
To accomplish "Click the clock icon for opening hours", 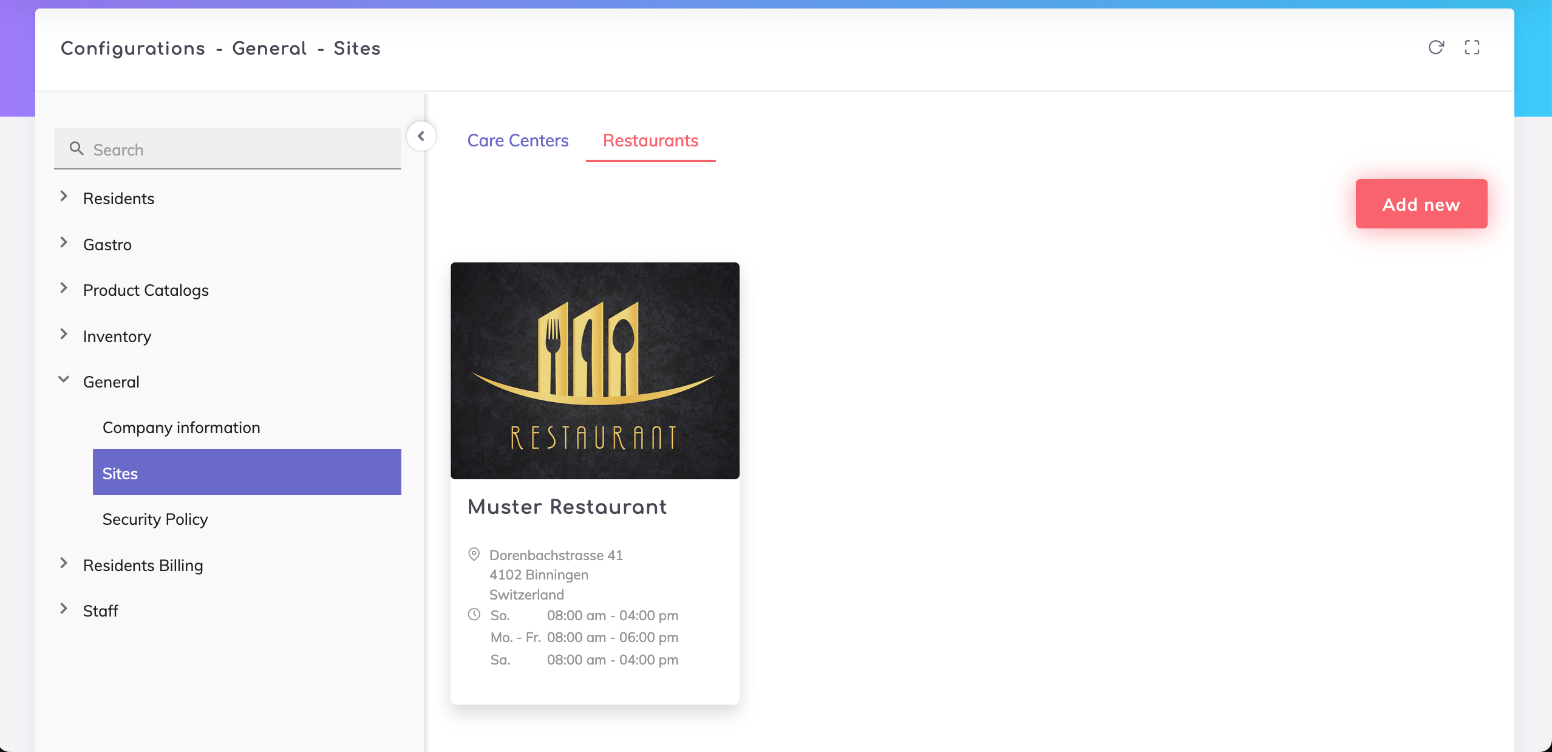I will pos(474,614).
